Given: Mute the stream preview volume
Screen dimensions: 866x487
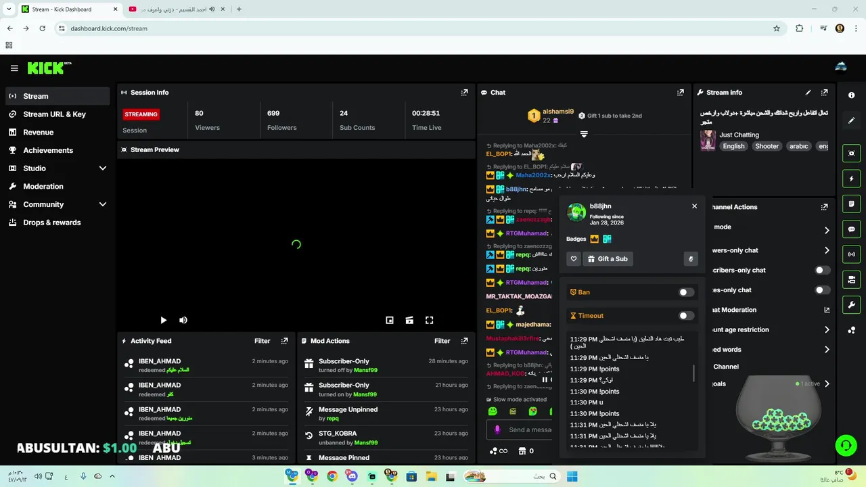Looking at the screenshot, I should point(183,320).
